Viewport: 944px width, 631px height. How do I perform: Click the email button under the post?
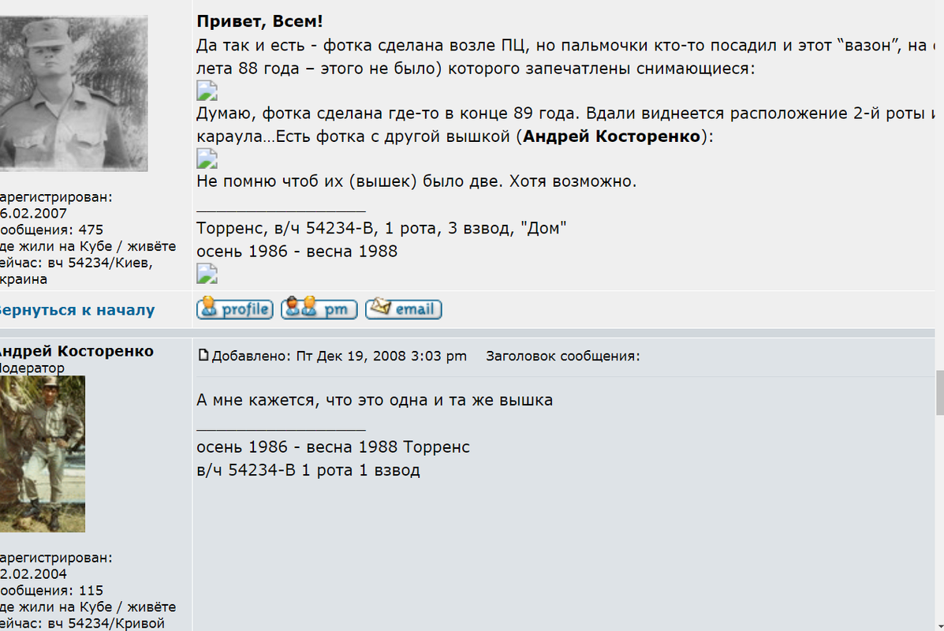coord(403,309)
